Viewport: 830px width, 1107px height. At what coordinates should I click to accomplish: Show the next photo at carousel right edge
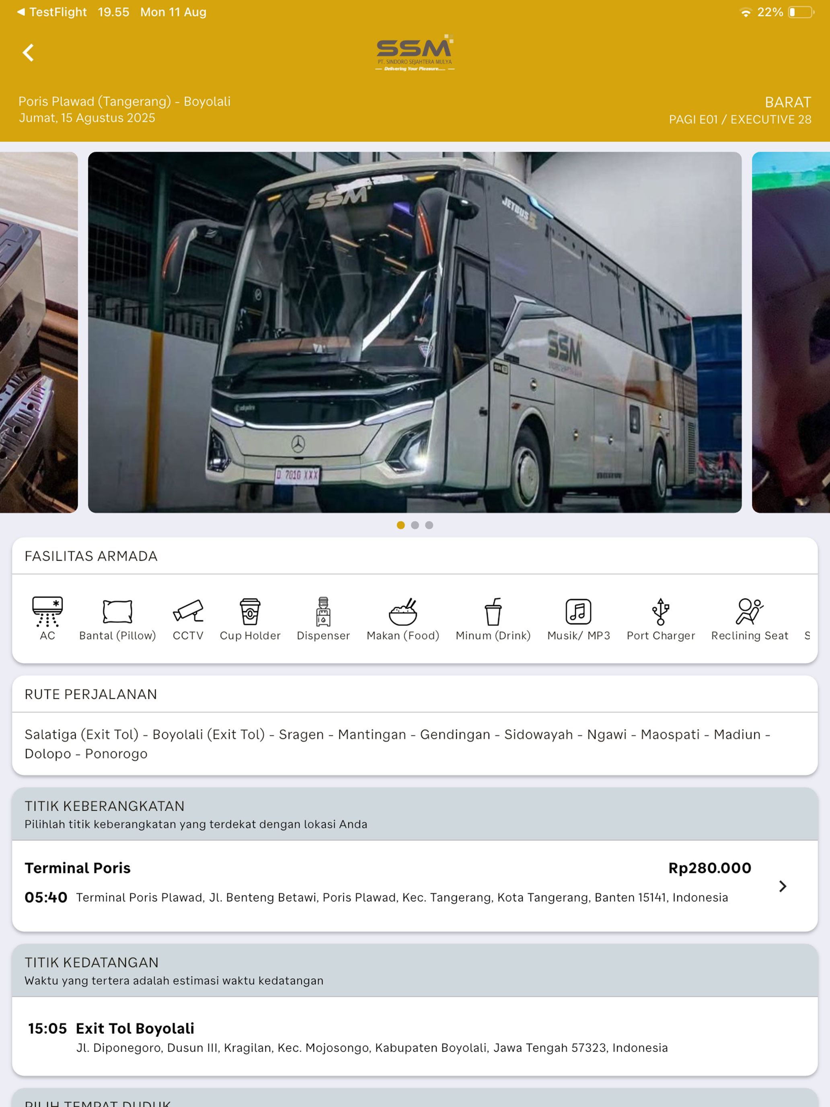(791, 332)
